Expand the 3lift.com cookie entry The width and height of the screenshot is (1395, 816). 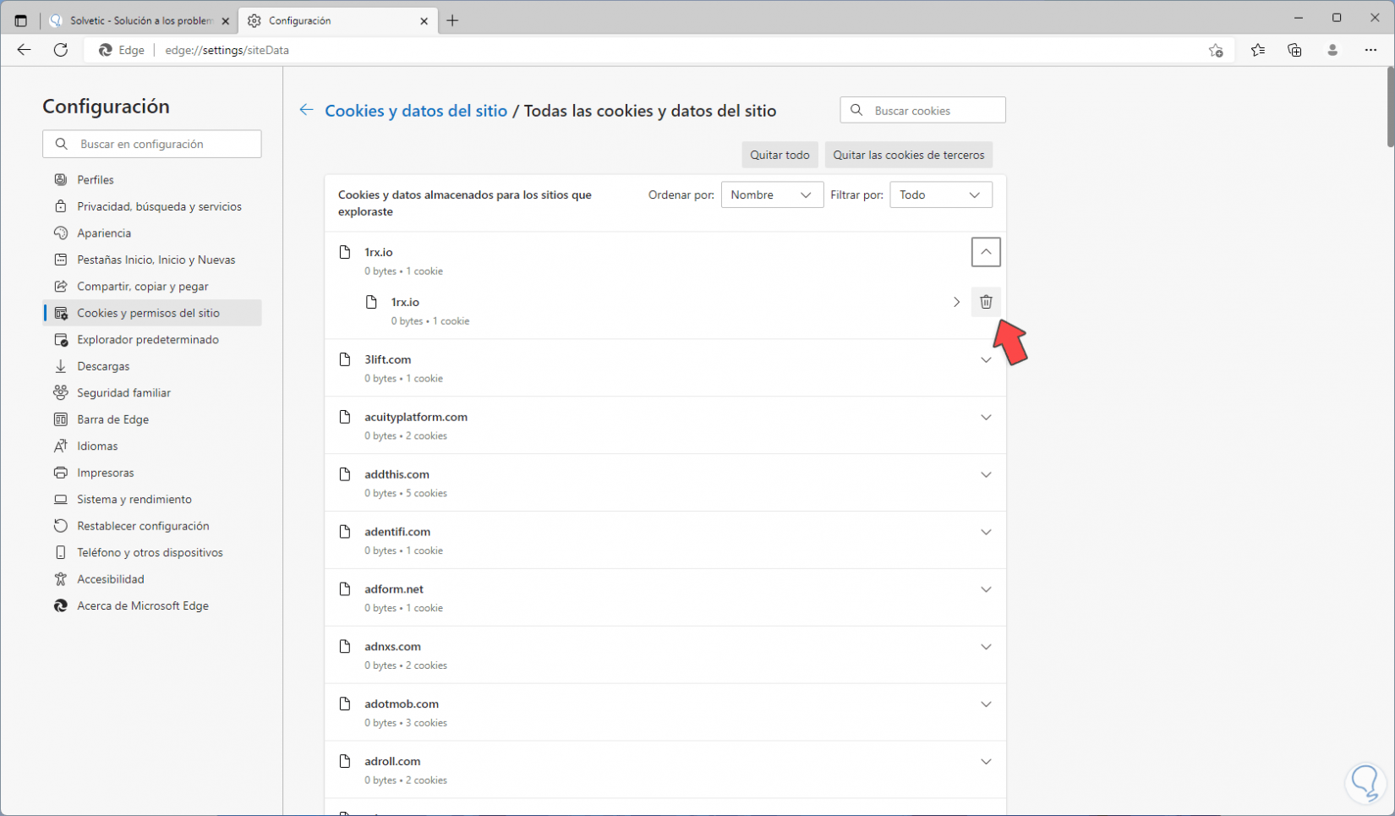pos(986,360)
